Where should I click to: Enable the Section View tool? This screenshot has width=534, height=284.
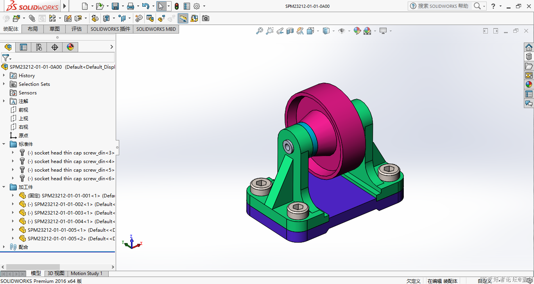tap(290, 31)
